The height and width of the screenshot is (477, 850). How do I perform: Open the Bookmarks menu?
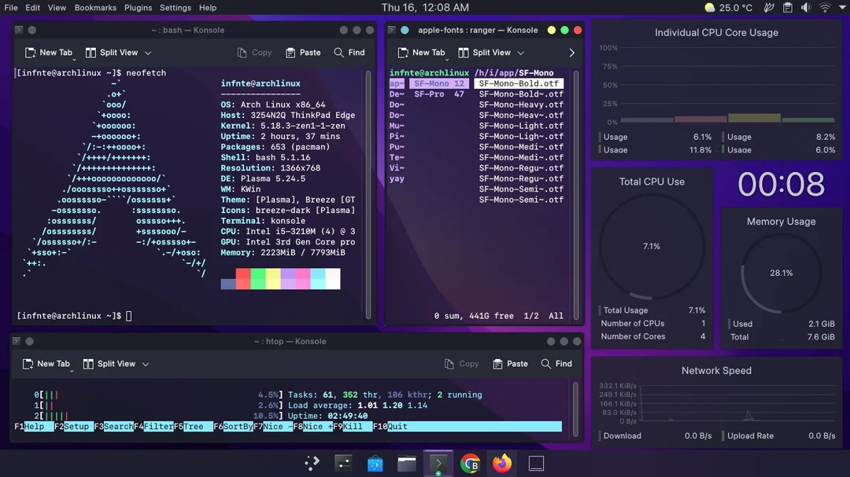(94, 7)
